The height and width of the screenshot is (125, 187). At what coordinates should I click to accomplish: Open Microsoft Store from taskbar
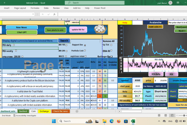pyautogui.click(x=126, y=121)
